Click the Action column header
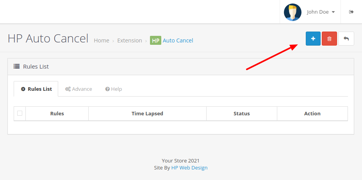Screen dimensions: 362x180 pyautogui.click(x=312, y=114)
